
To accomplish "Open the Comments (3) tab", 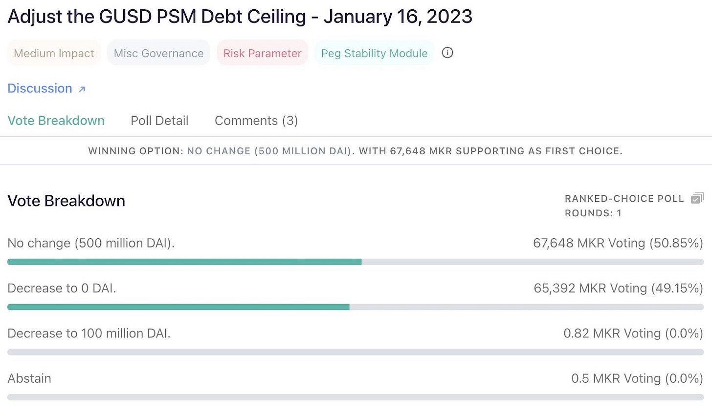I will coord(256,121).
